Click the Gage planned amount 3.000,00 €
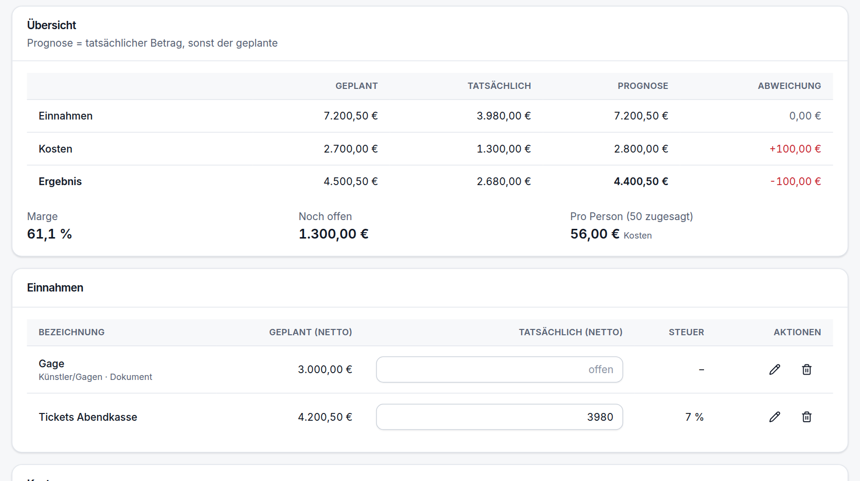This screenshot has height=481, width=860. coord(325,370)
